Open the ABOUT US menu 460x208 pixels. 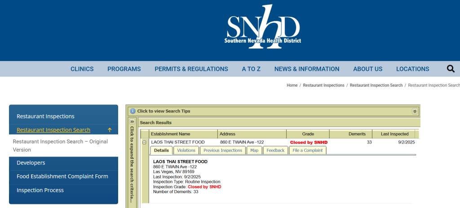pos(368,69)
